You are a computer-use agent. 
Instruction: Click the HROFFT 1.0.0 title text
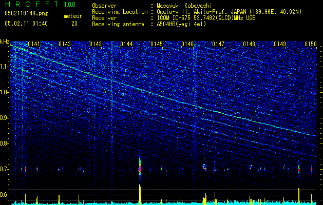[x=40, y=4]
